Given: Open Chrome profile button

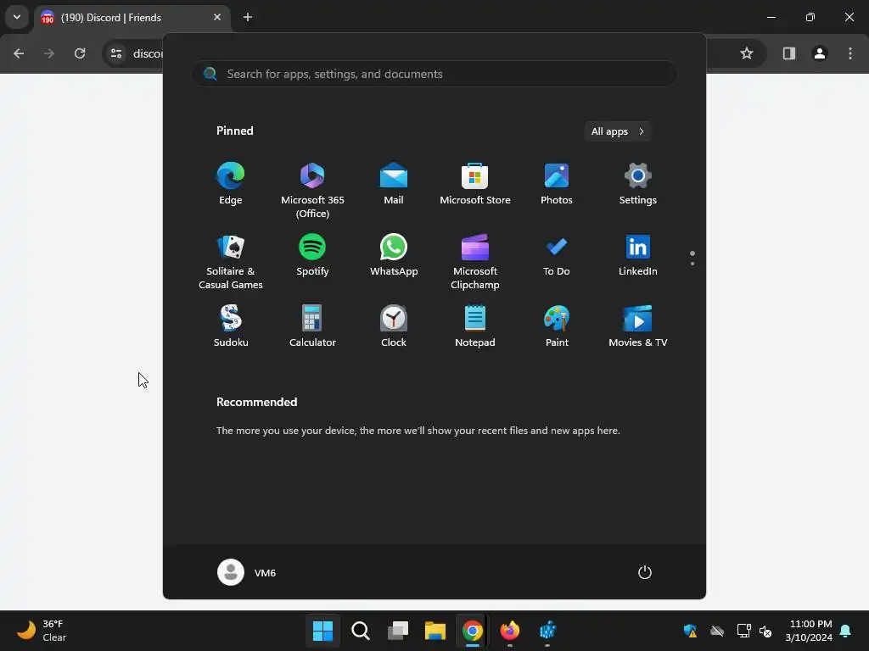Looking at the screenshot, I should pos(820,53).
